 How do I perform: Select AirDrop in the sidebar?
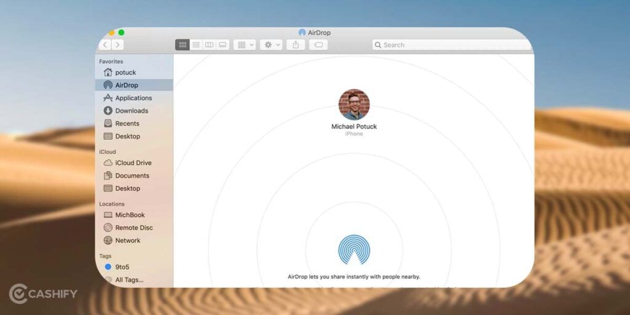[x=134, y=85]
